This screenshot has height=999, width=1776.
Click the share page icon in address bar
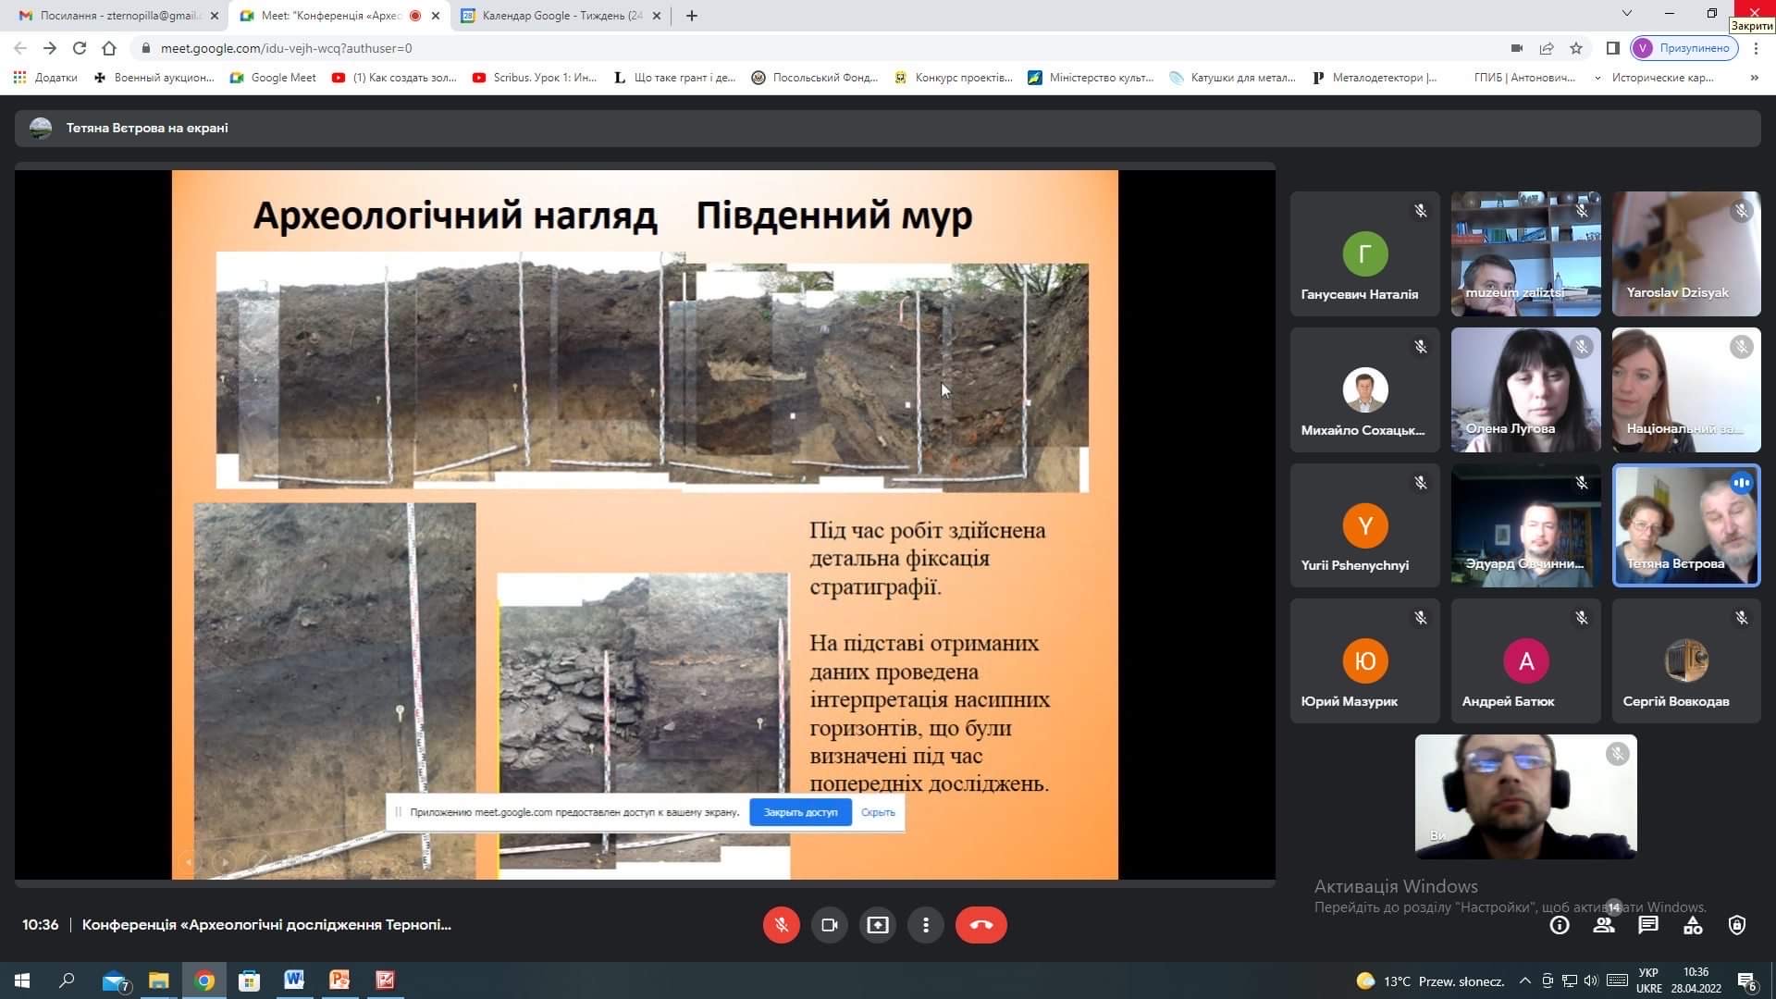tap(1547, 48)
